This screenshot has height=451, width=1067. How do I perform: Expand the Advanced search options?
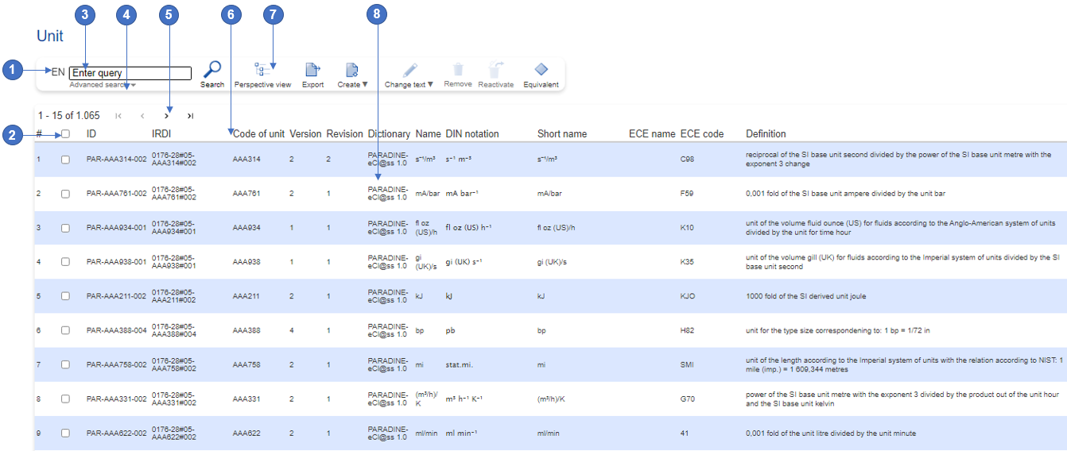[102, 85]
